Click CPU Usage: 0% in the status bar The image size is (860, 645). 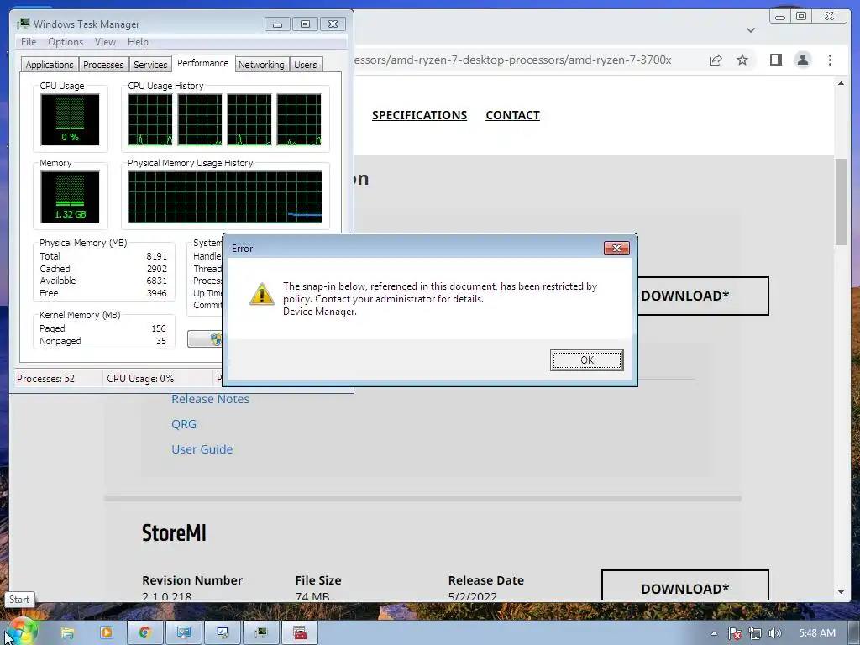pos(140,379)
